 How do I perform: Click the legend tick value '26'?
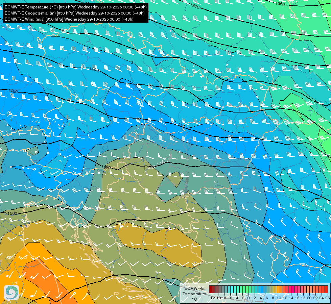(x=327, y=298)
